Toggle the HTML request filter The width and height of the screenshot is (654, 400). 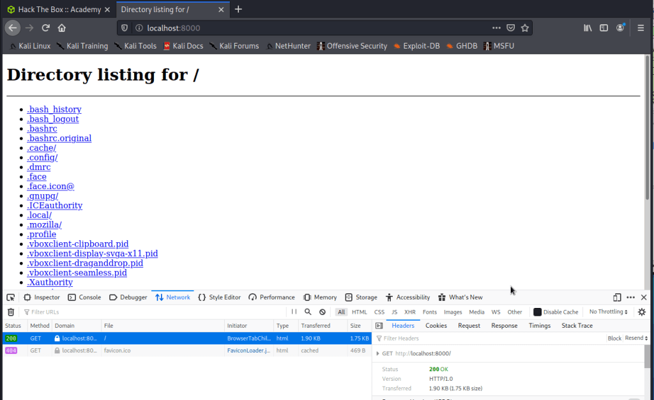(x=360, y=312)
